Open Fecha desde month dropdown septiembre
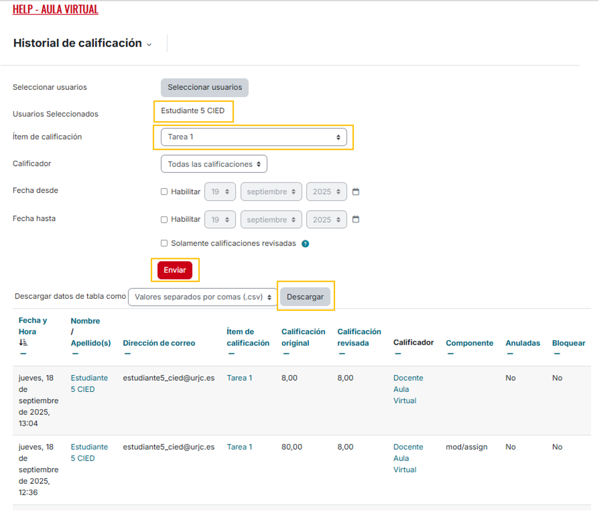Screen dimensions: 599x511 click(271, 192)
